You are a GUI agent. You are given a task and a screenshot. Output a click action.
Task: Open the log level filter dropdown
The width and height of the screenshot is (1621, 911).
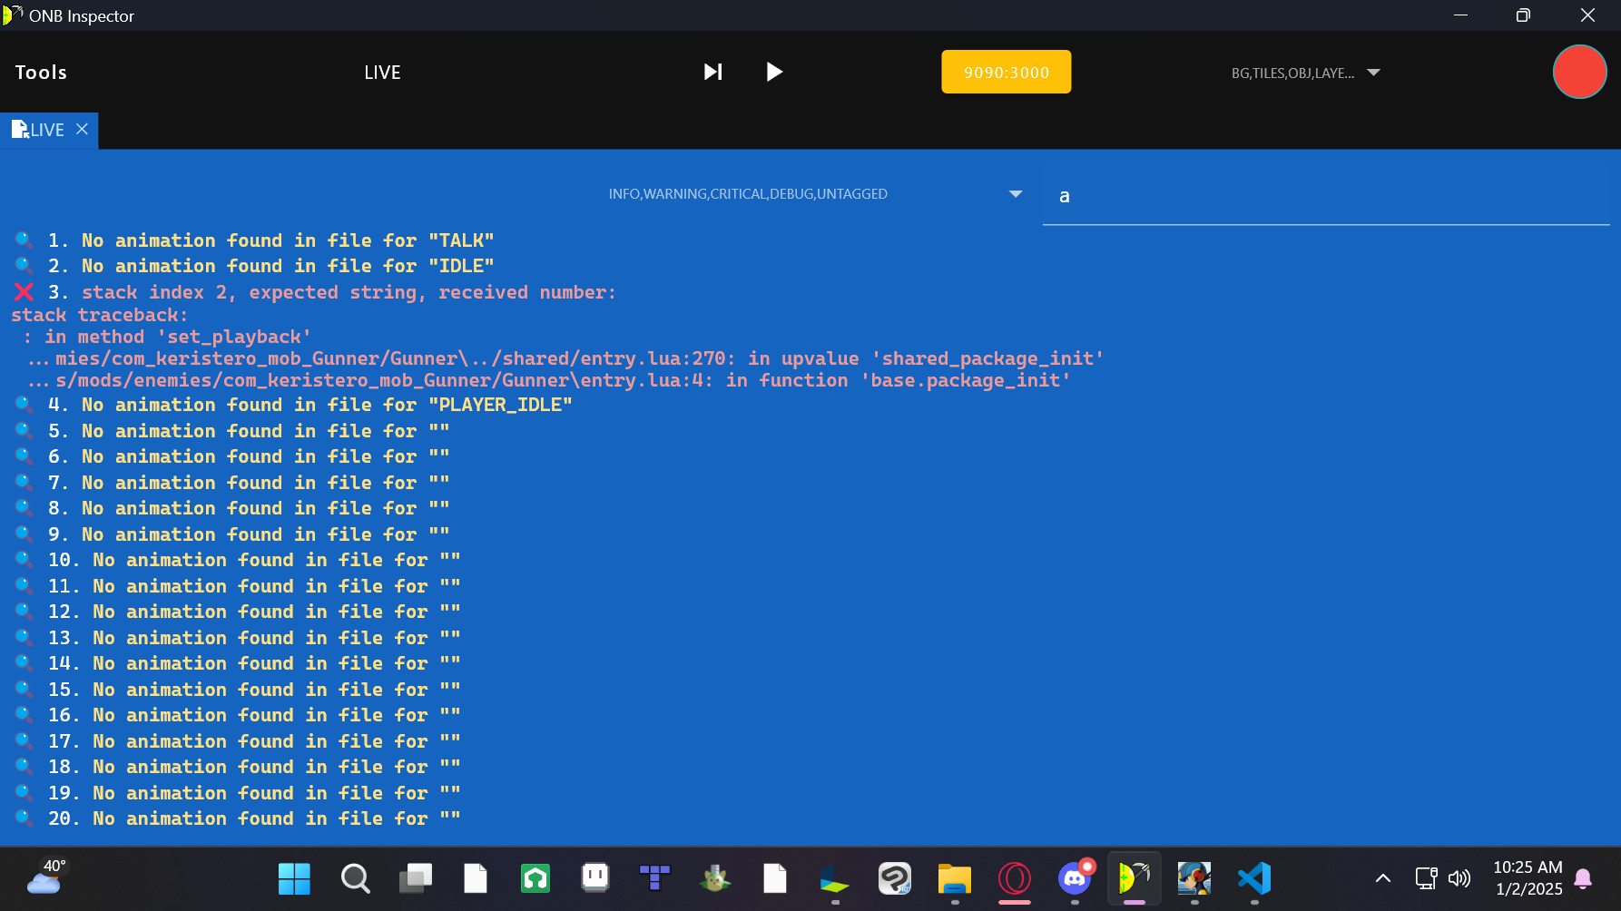point(748,194)
